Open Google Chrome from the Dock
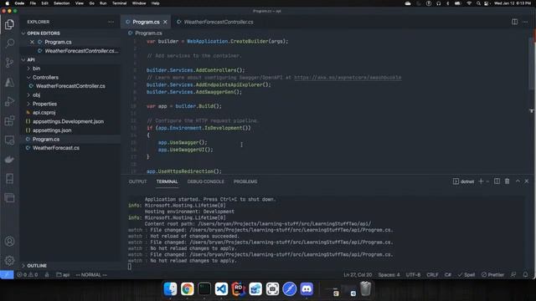536x301 pixels. (x=188, y=289)
